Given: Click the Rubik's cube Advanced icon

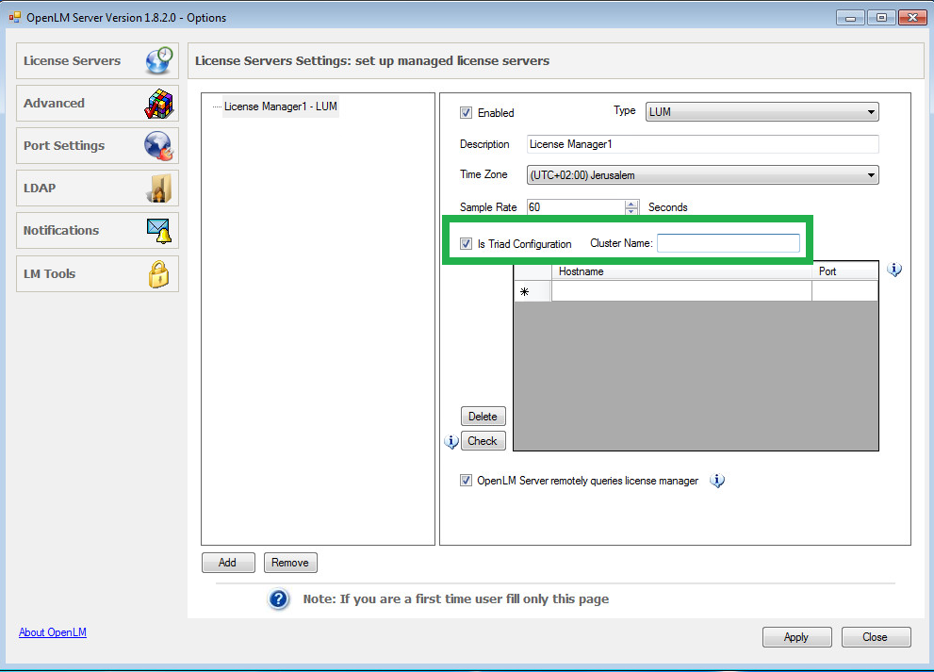Looking at the screenshot, I should (x=159, y=104).
